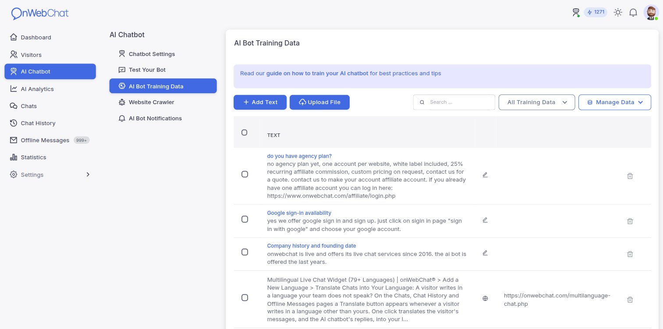Screen dimensions: 663x329
Task: Click the Website Crawler bug icon
Action: (x=122, y=102)
